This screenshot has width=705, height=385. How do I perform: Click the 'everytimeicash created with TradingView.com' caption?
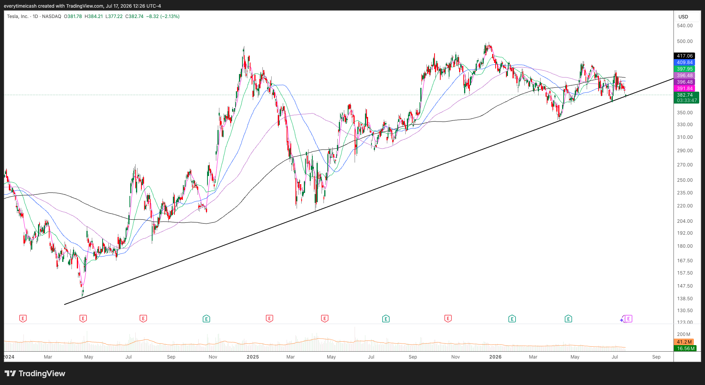coord(54,6)
